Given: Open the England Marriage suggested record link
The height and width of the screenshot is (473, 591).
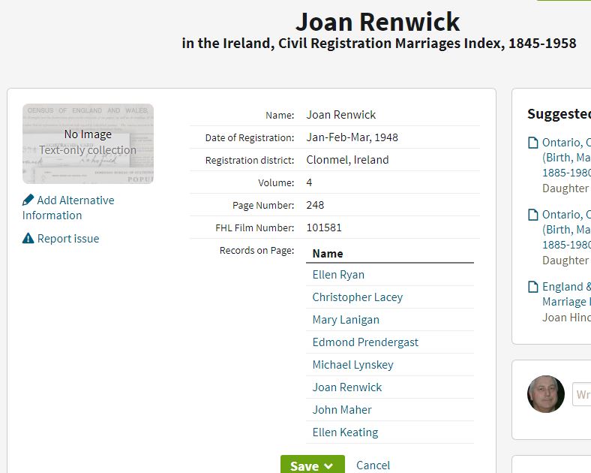Looking at the screenshot, I should [x=566, y=294].
